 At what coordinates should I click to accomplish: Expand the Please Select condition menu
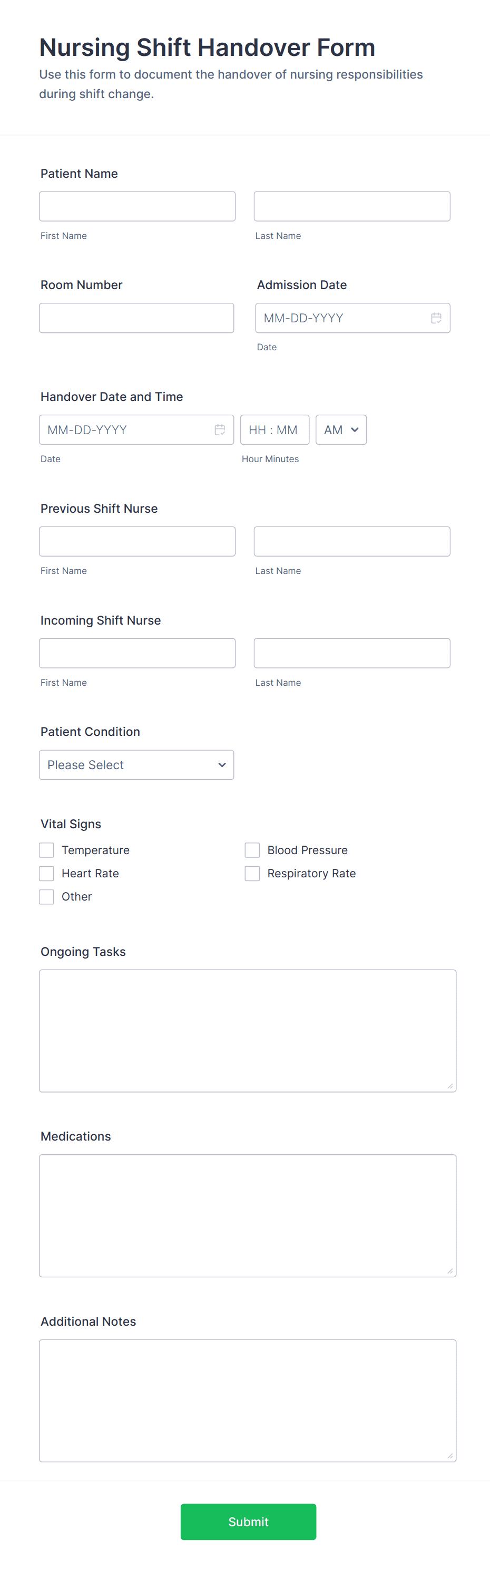pos(136,764)
